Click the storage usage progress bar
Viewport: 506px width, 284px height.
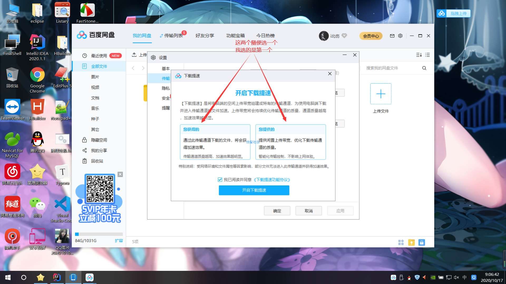(x=99, y=234)
